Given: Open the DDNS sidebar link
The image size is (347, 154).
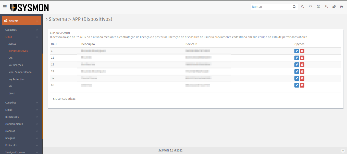Looking at the screenshot, I should [11, 94].
